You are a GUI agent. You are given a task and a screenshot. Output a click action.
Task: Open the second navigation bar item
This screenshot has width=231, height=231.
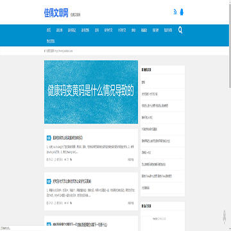[x=59, y=30]
